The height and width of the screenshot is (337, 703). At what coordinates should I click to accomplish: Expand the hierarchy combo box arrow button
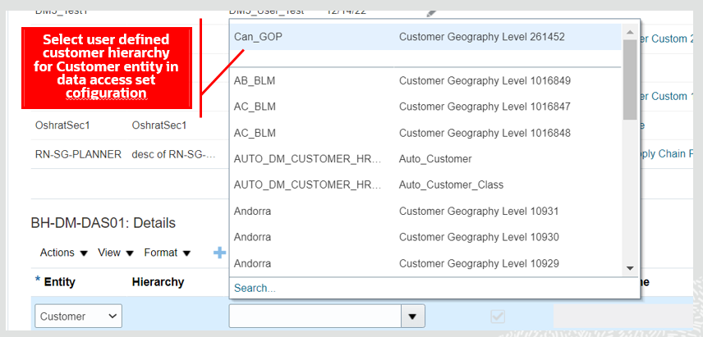412,317
